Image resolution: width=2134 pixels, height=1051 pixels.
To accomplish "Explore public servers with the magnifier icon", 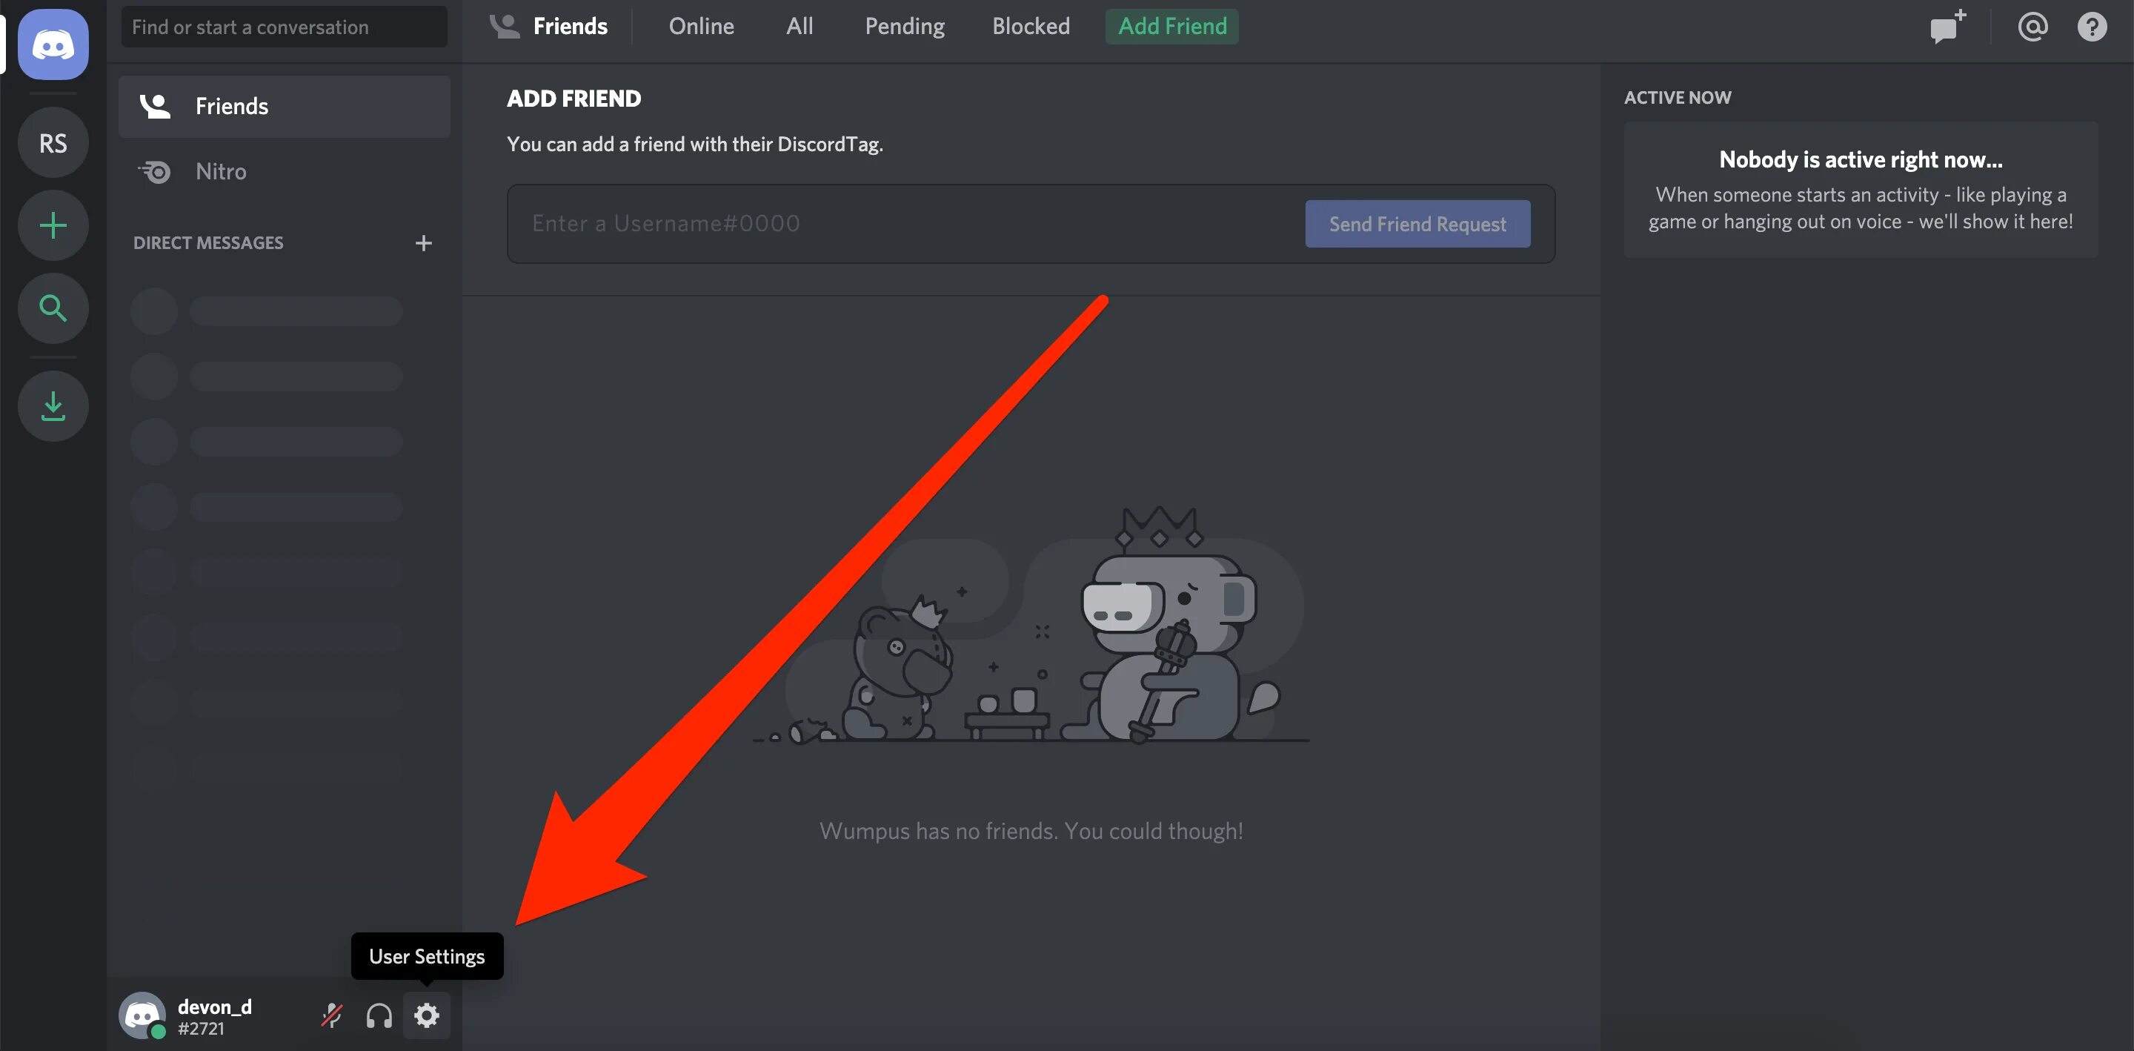I will [52, 308].
